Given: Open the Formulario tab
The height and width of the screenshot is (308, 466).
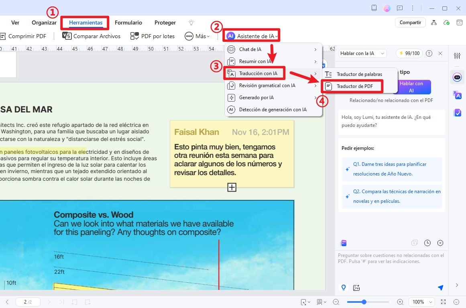Looking at the screenshot, I should click(128, 22).
